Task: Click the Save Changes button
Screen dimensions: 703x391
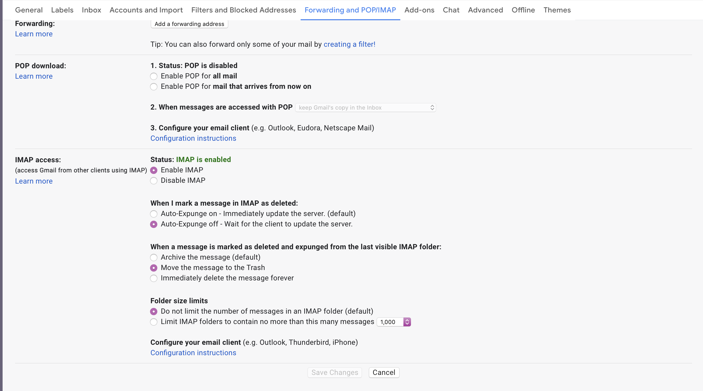Action: coord(335,372)
